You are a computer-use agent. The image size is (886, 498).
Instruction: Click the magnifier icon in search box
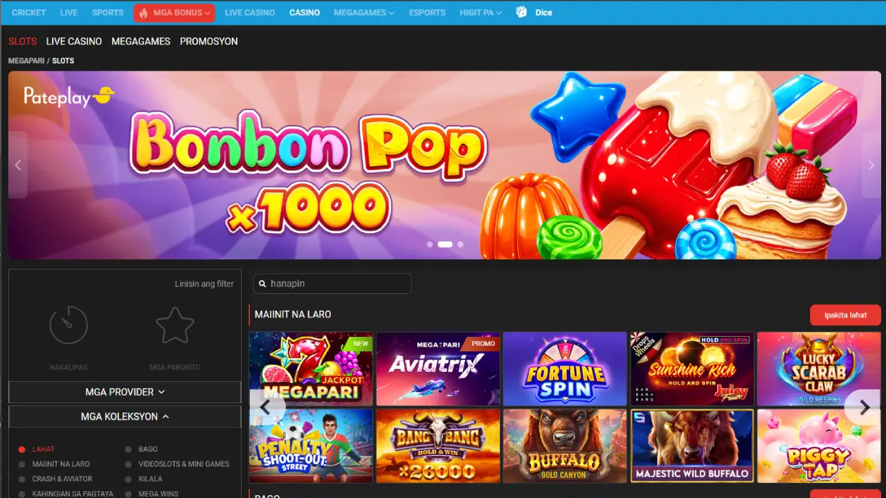pos(262,284)
